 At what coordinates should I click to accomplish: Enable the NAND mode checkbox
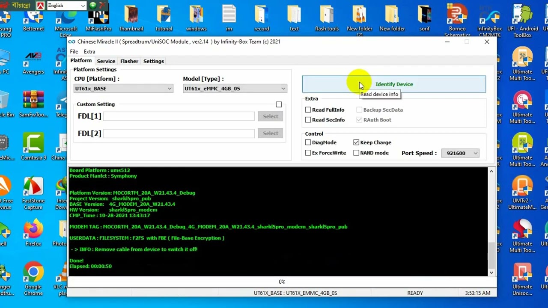(x=356, y=153)
